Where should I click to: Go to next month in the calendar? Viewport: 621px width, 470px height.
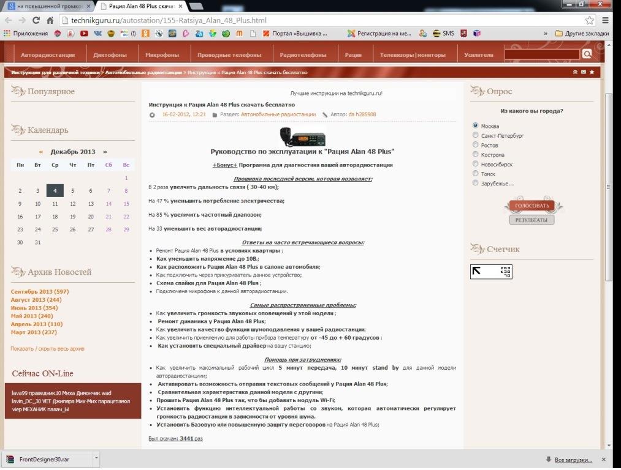point(105,152)
